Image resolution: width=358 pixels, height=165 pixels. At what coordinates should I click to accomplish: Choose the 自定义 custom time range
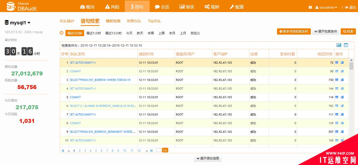195,33
